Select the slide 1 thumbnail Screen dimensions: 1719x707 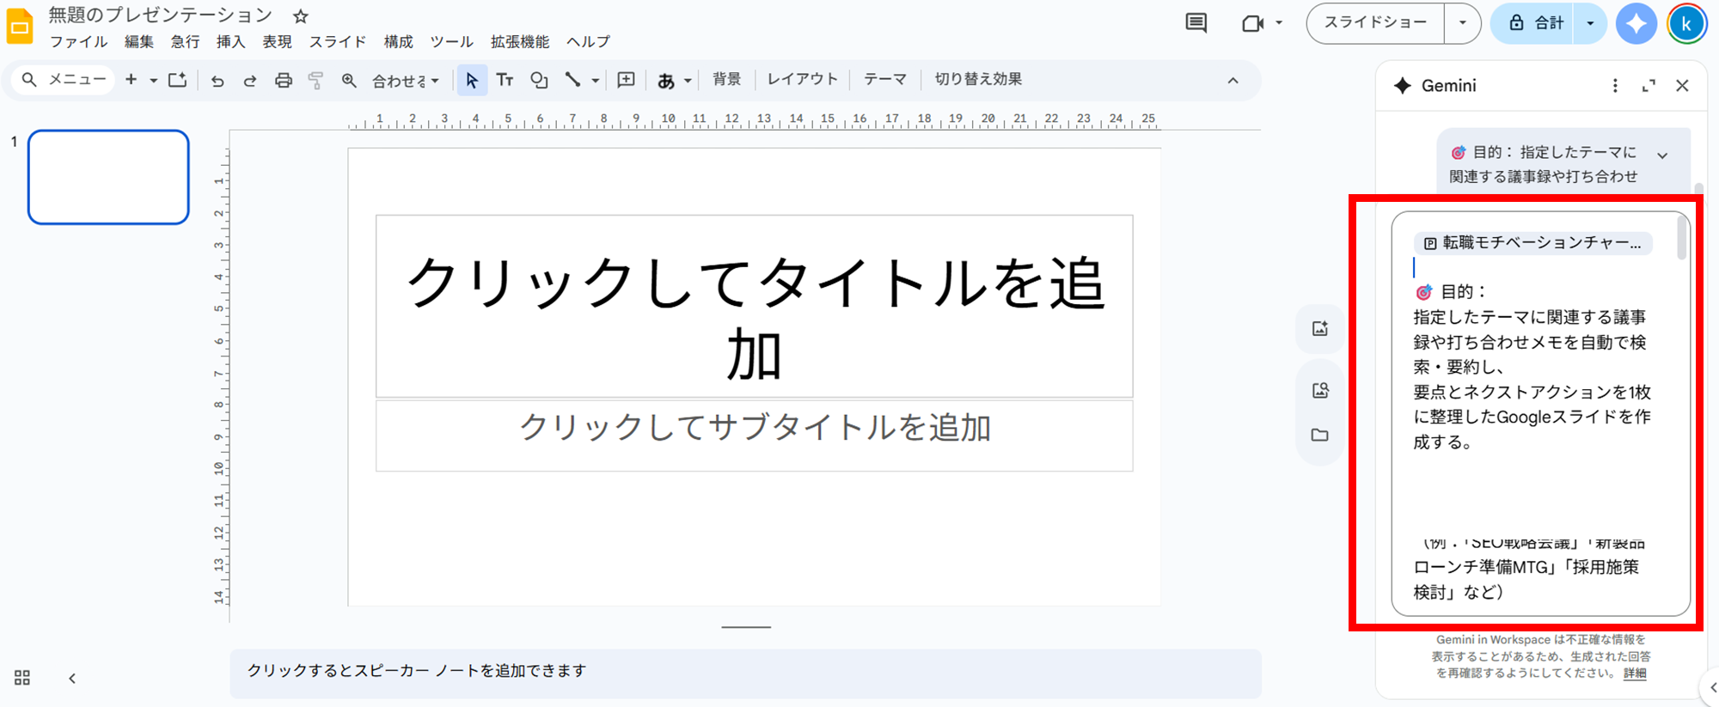point(108,177)
